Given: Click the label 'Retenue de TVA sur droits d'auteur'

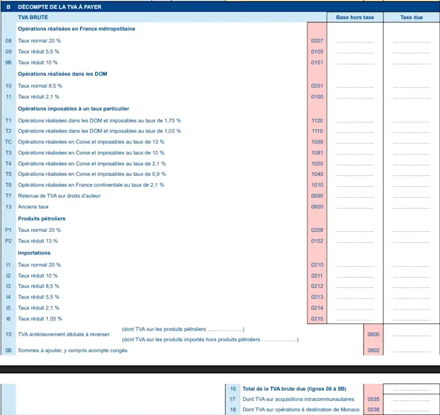Looking at the screenshot, I should point(59,196).
